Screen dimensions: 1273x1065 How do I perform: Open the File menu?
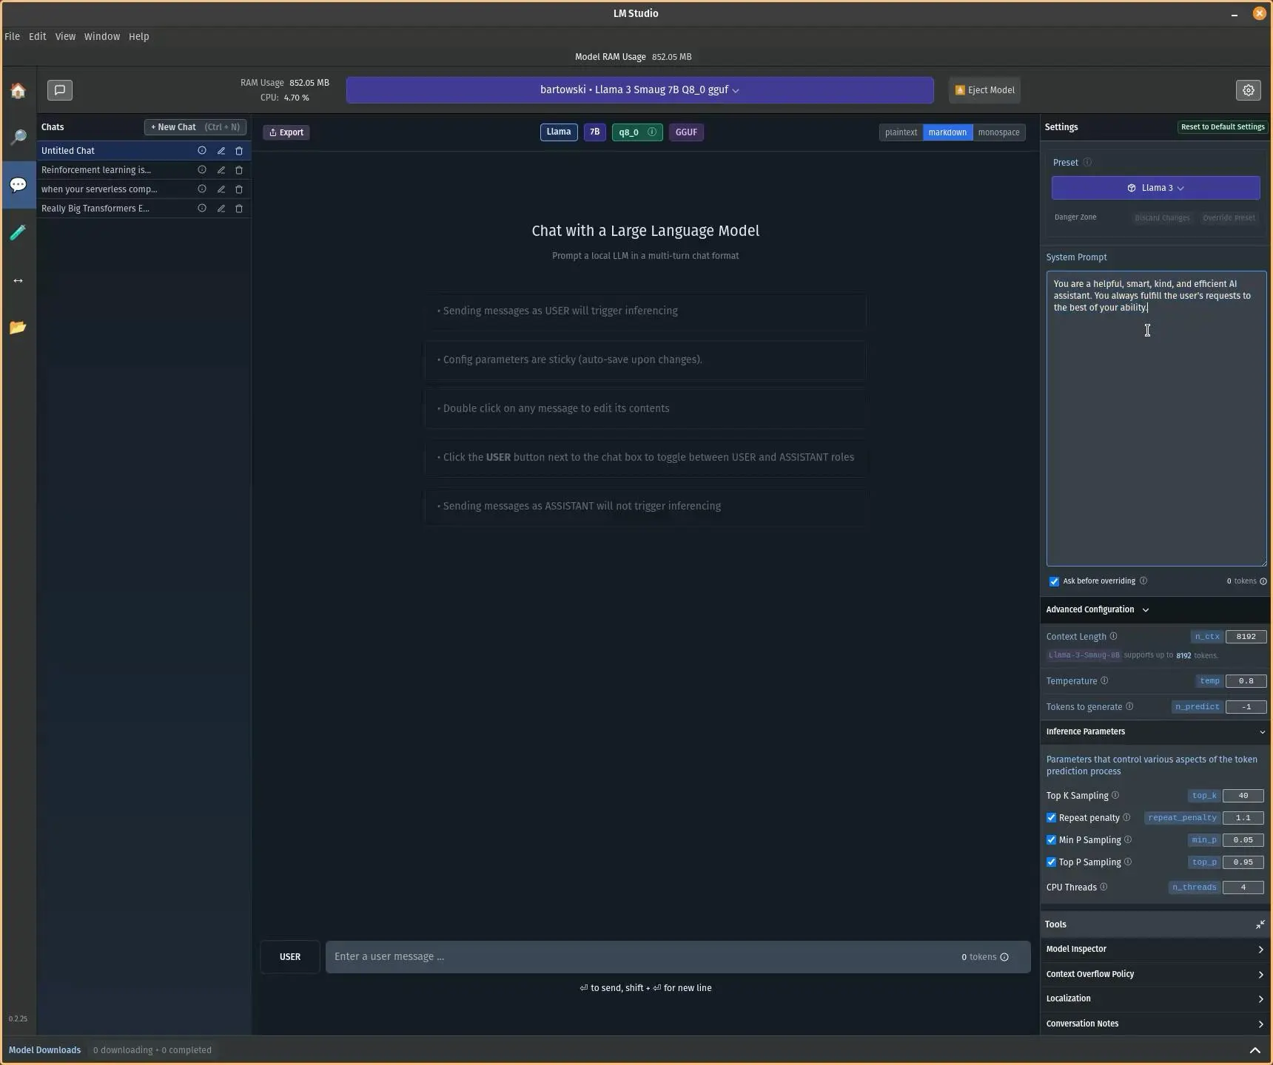13,36
